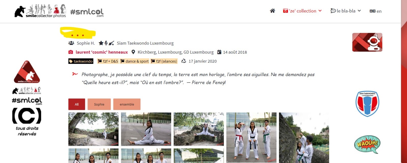Viewport: 407px width, 163px height.
Task: Open the f2f (séances) category tag
Action: click(x=164, y=61)
